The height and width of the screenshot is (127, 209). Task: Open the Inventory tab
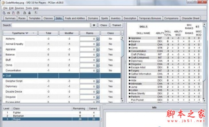[116, 18]
